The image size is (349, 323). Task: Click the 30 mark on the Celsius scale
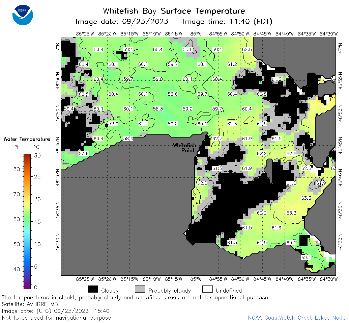(37, 155)
